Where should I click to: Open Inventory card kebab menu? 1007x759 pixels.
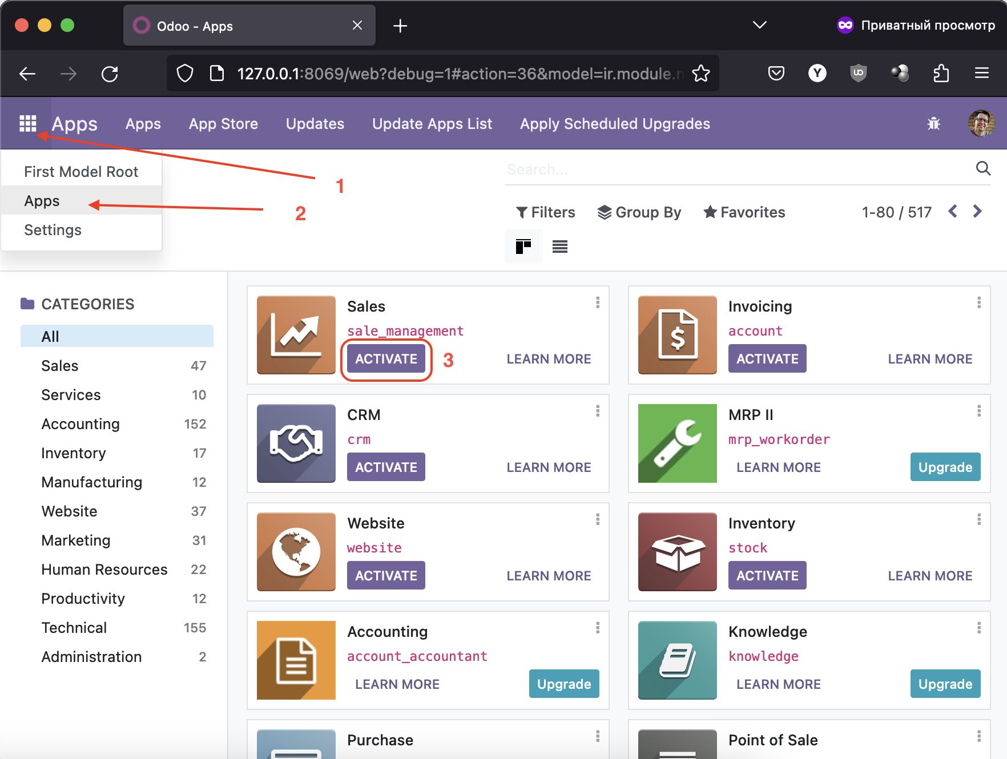[979, 519]
